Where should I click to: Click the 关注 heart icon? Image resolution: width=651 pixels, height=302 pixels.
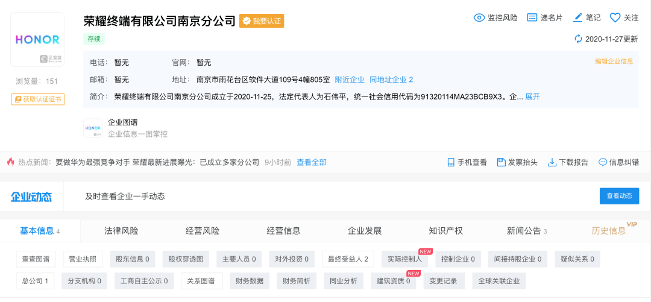coord(615,17)
